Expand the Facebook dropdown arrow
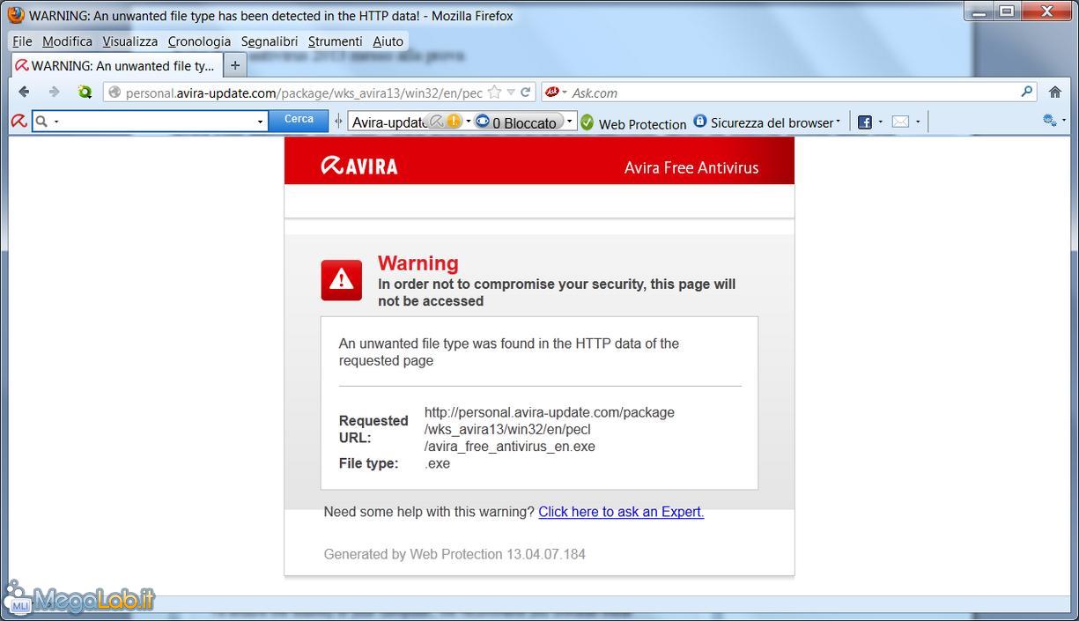Screen dimensions: 1079x621 tap(880, 122)
